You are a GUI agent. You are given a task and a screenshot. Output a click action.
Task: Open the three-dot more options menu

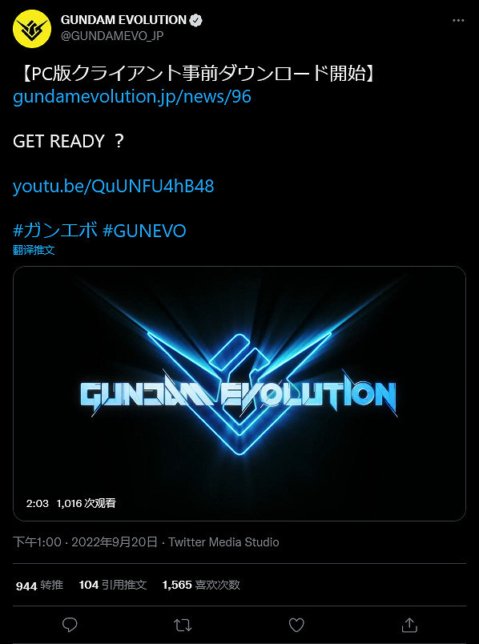(x=458, y=21)
